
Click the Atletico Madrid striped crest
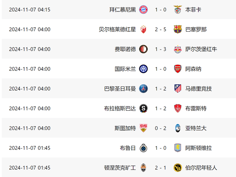(x=178, y=89)
